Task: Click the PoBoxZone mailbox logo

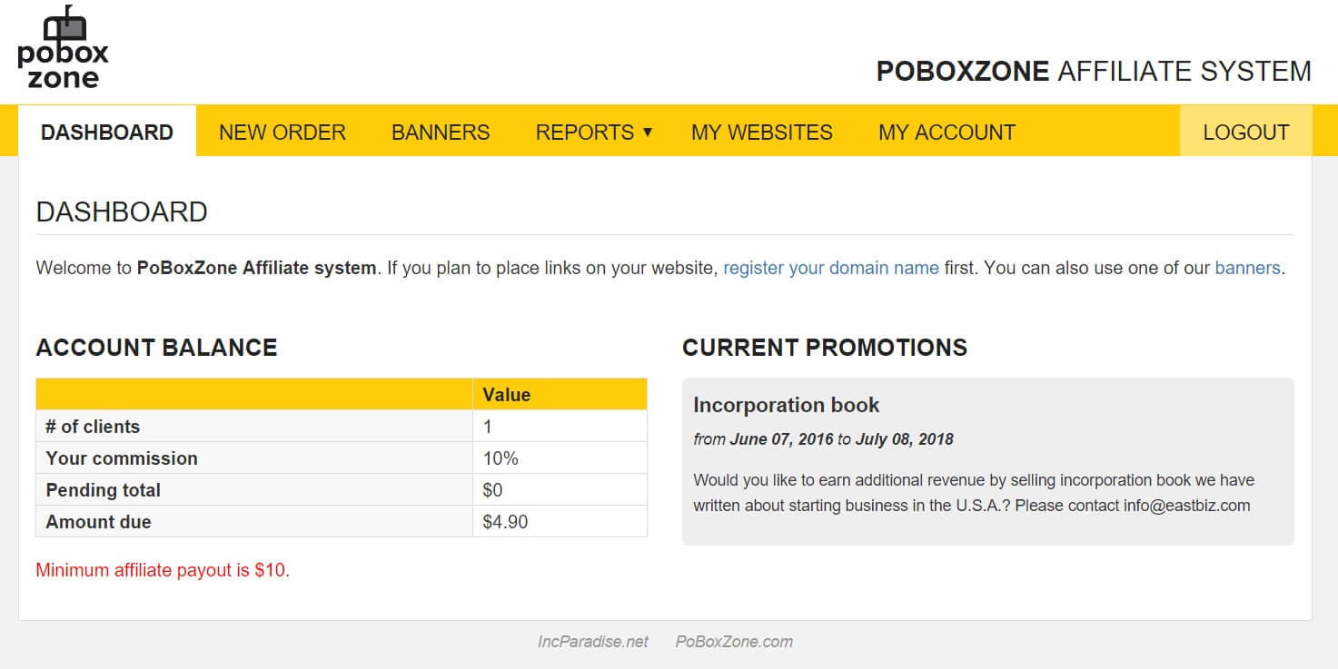Action: click(63, 47)
